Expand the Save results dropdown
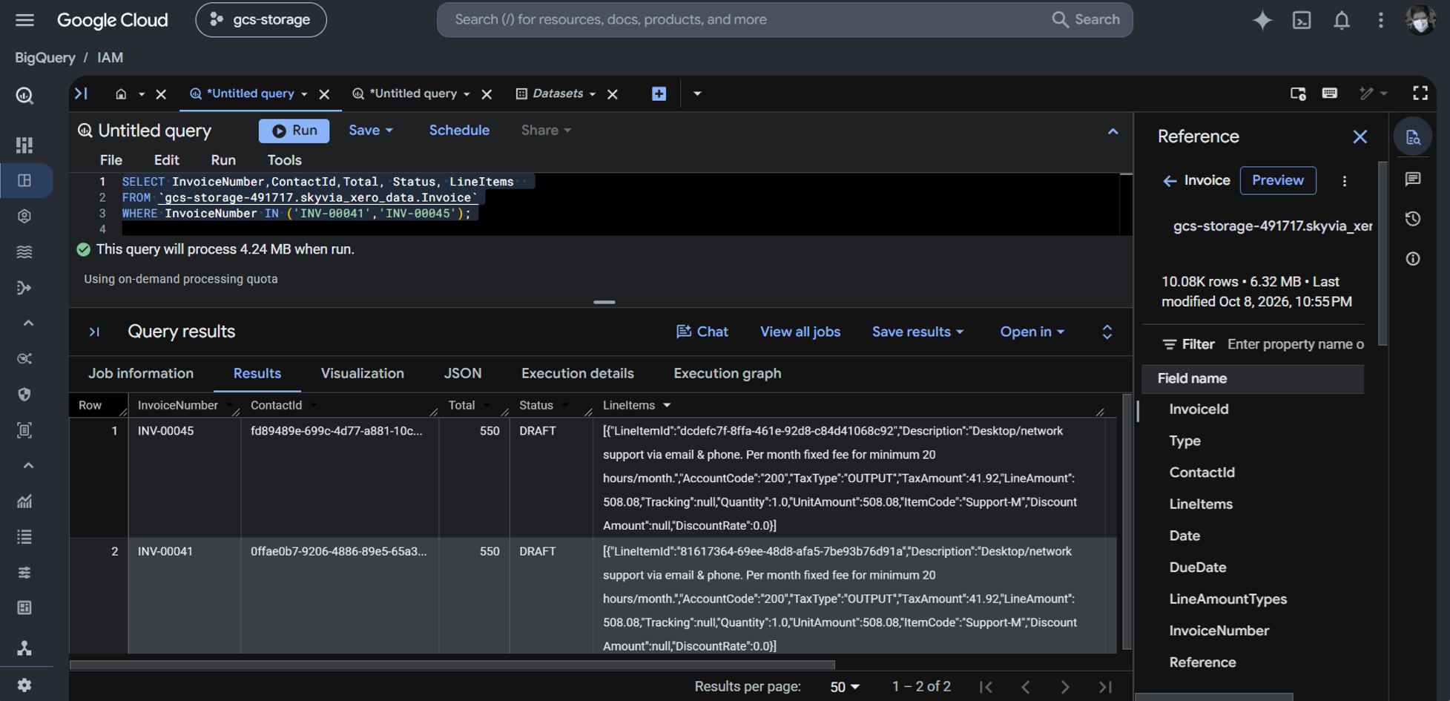 coord(917,332)
